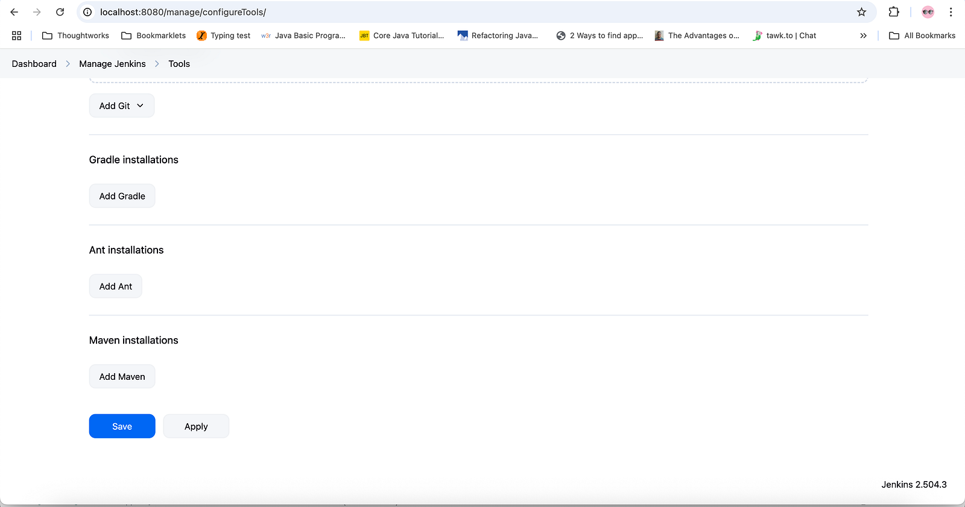965x507 pixels.
Task: Click the Tools breadcrumb
Action: click(179, 64)
